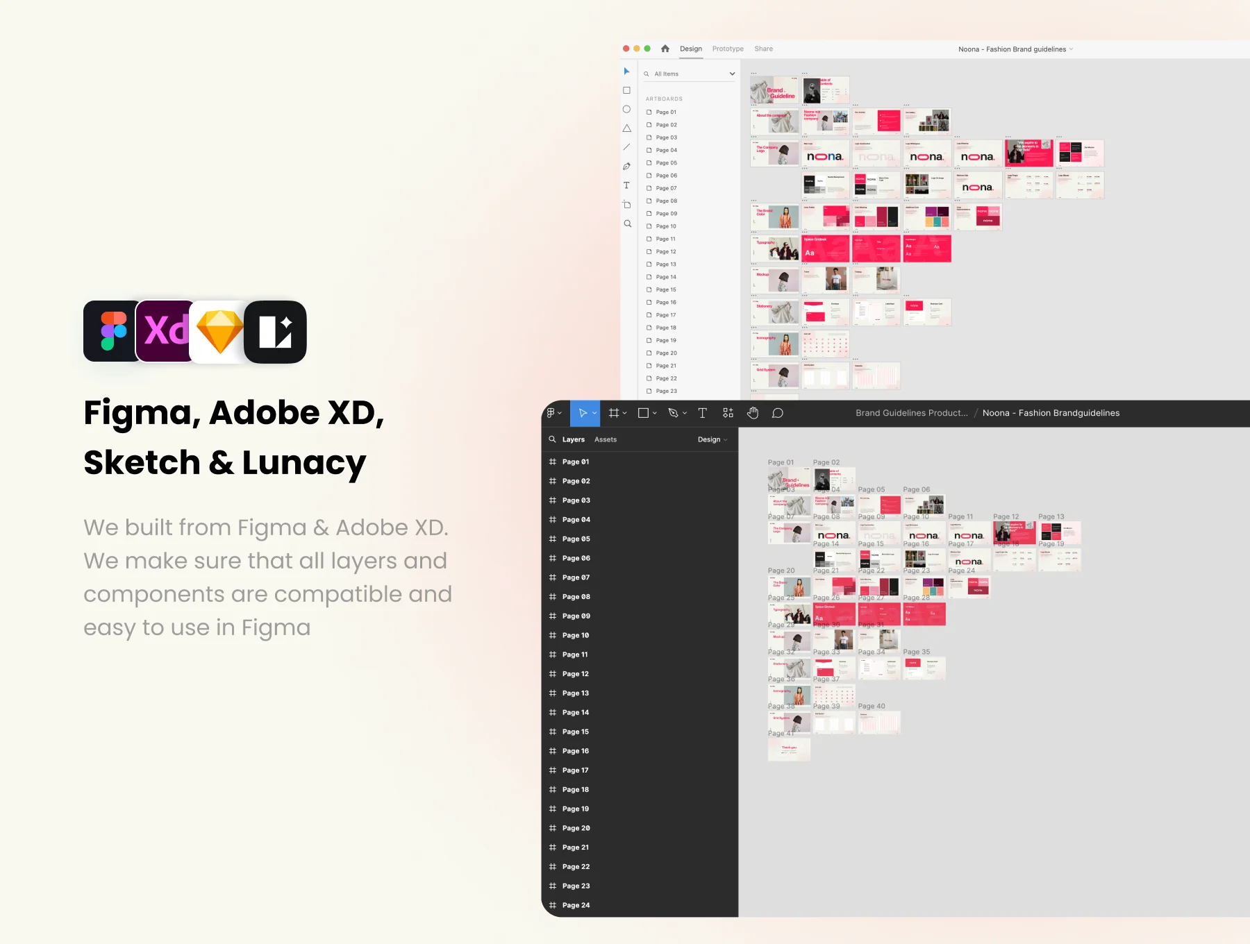This screenshot has width=1250, height=944.
Task: Select Page 20 in XD artboards list
Action: click(662, 353)
